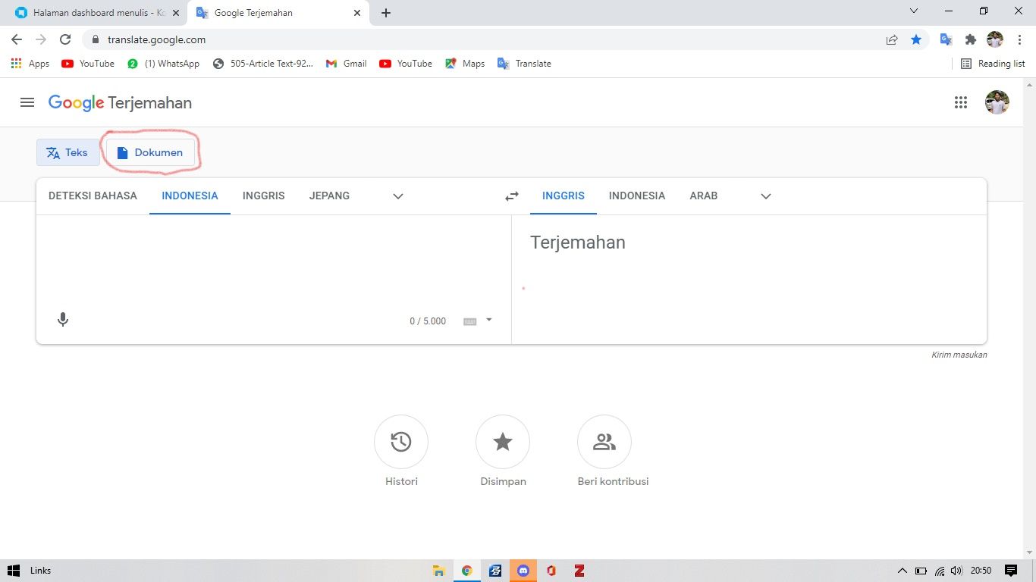Image resolution: width=1036 pixels, height=582 pixels.
Task: Open the Beri kontribusi page
Action: point(604,442)
